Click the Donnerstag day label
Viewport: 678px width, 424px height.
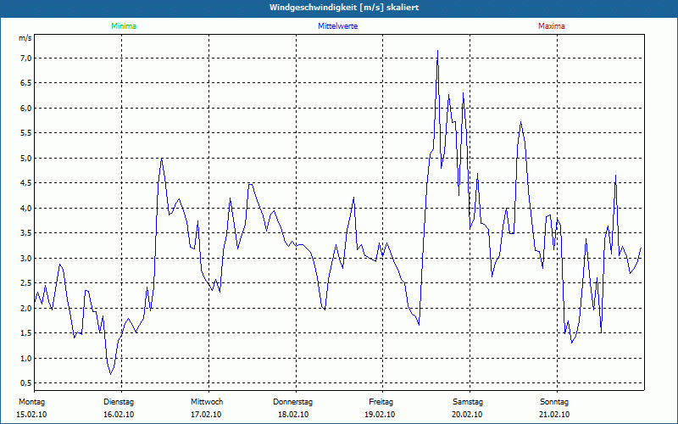coord(292,402)
